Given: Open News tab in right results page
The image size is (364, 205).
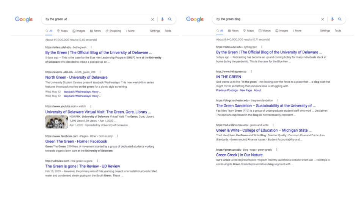Looking at the screenshot, I should (x=233, y=31).
